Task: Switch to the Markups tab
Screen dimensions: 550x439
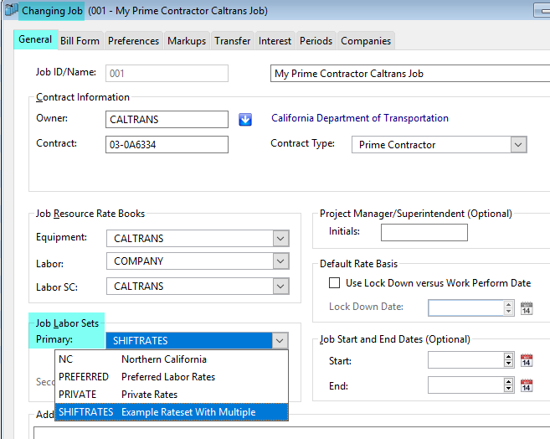Action: point(187,41)
